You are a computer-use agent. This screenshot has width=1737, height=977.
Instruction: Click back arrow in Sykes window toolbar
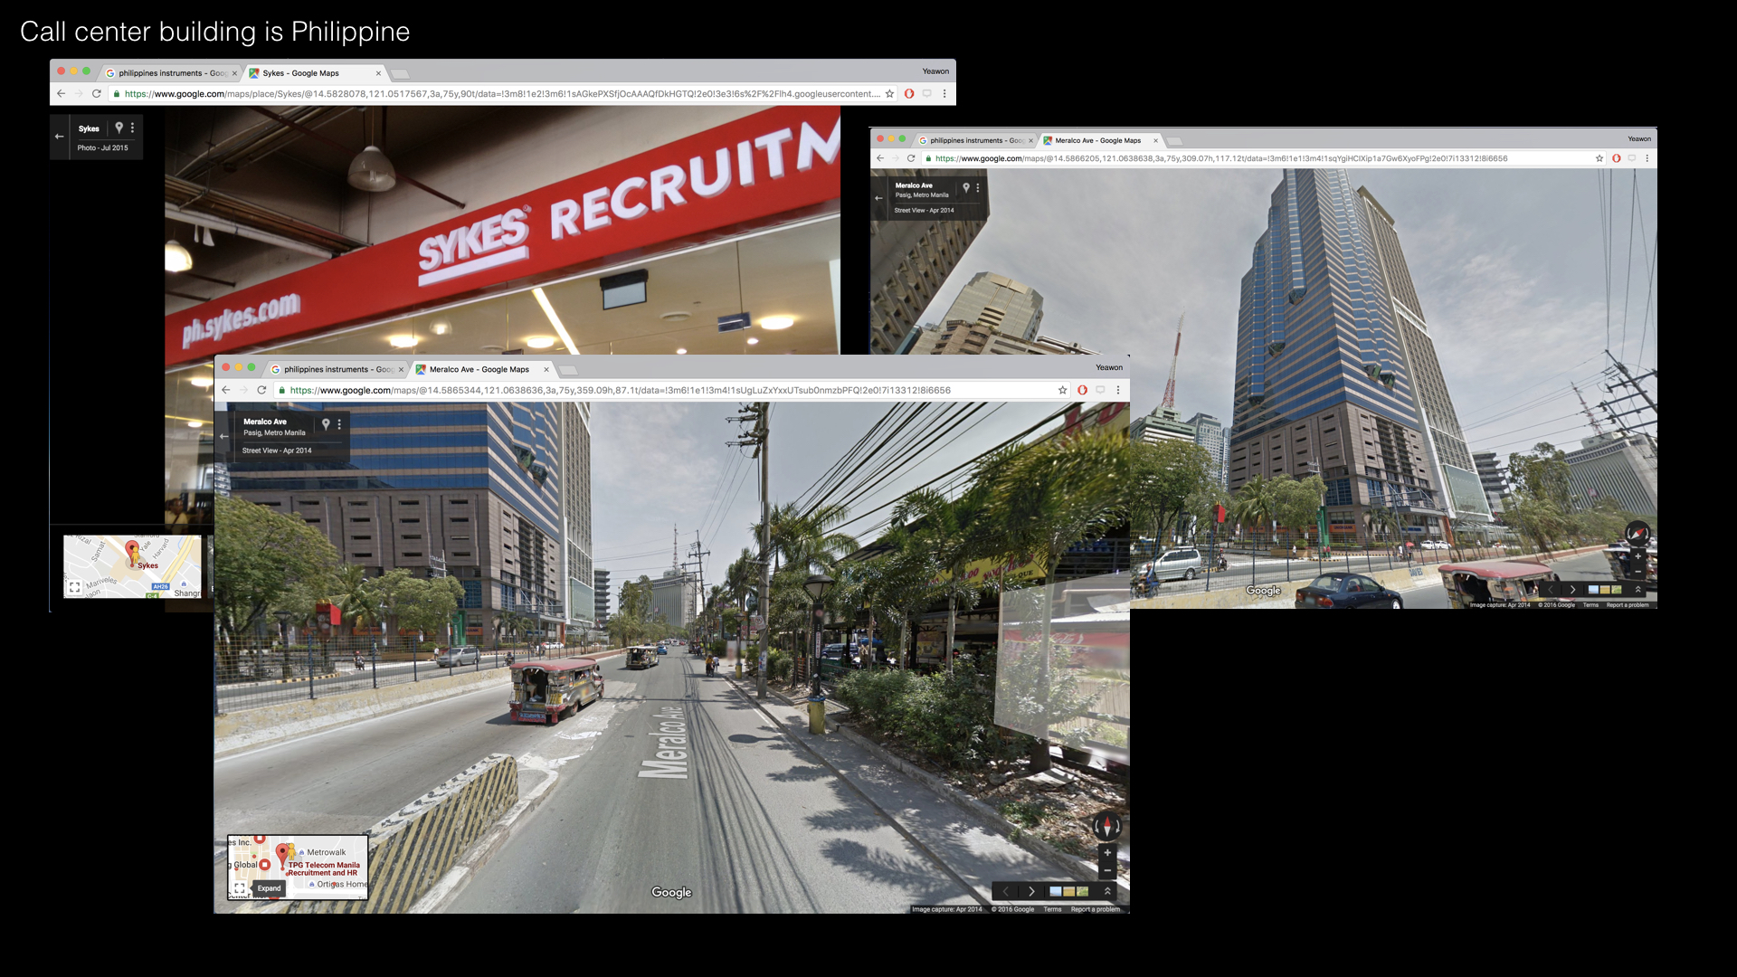[61, 94]
